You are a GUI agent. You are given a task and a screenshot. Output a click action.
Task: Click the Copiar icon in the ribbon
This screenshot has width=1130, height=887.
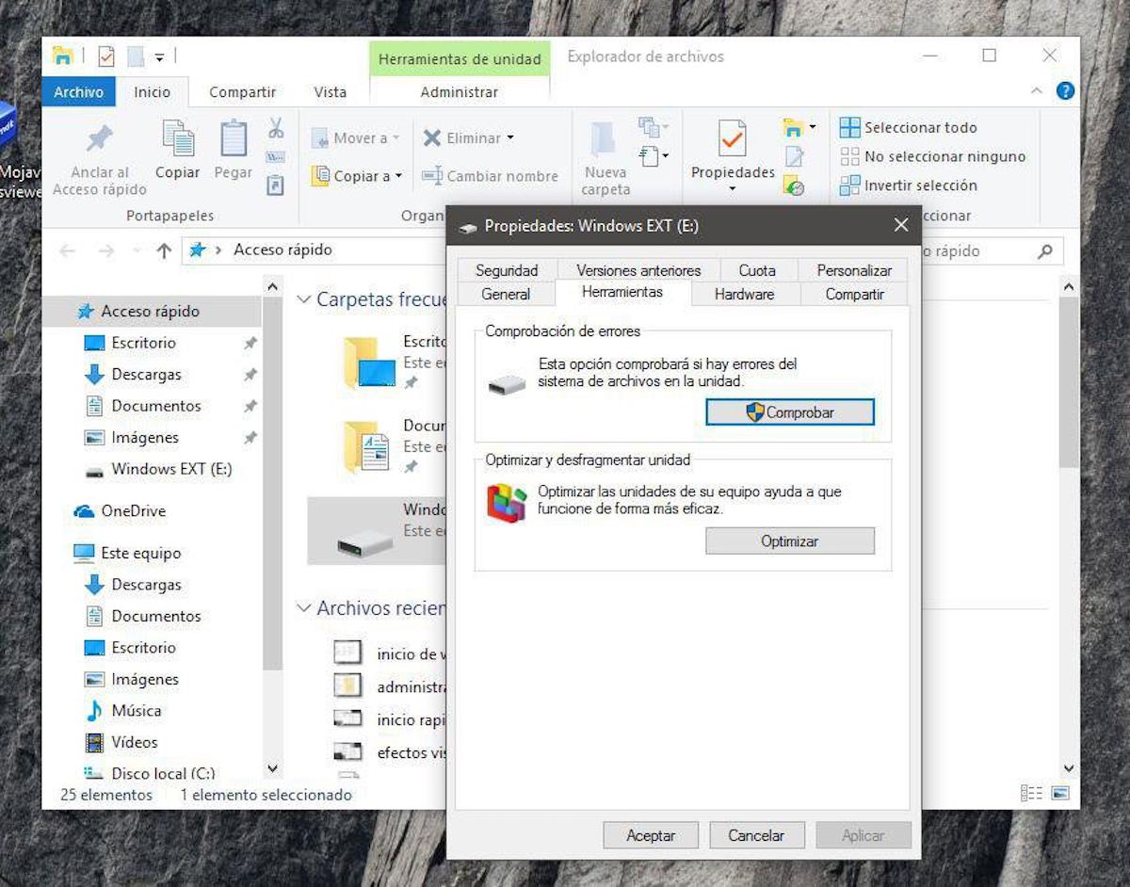[177, 138]
